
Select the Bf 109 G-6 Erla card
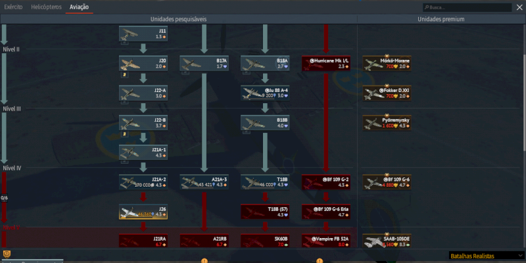click(325, 212)
